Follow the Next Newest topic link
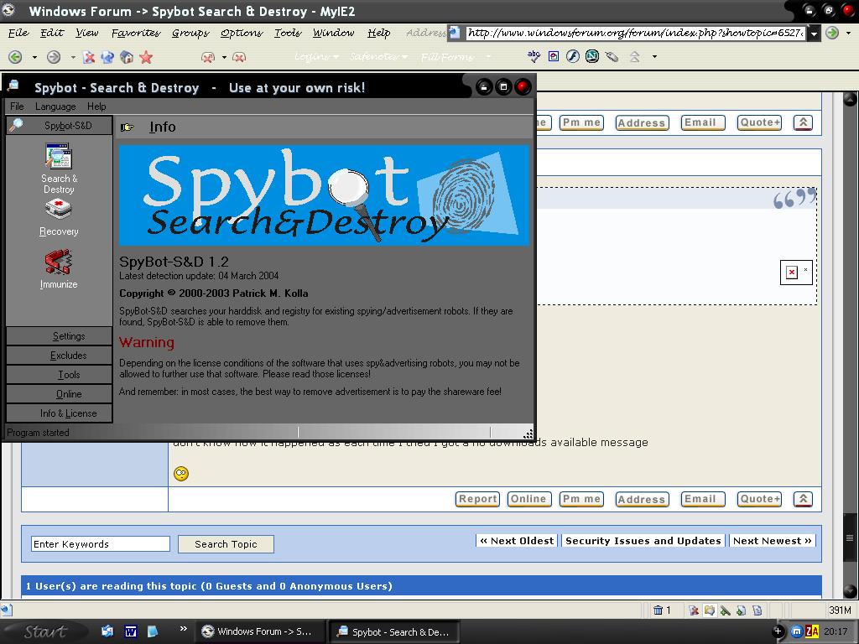The width and height of the screenshot is (859, 644). (772, 541)
